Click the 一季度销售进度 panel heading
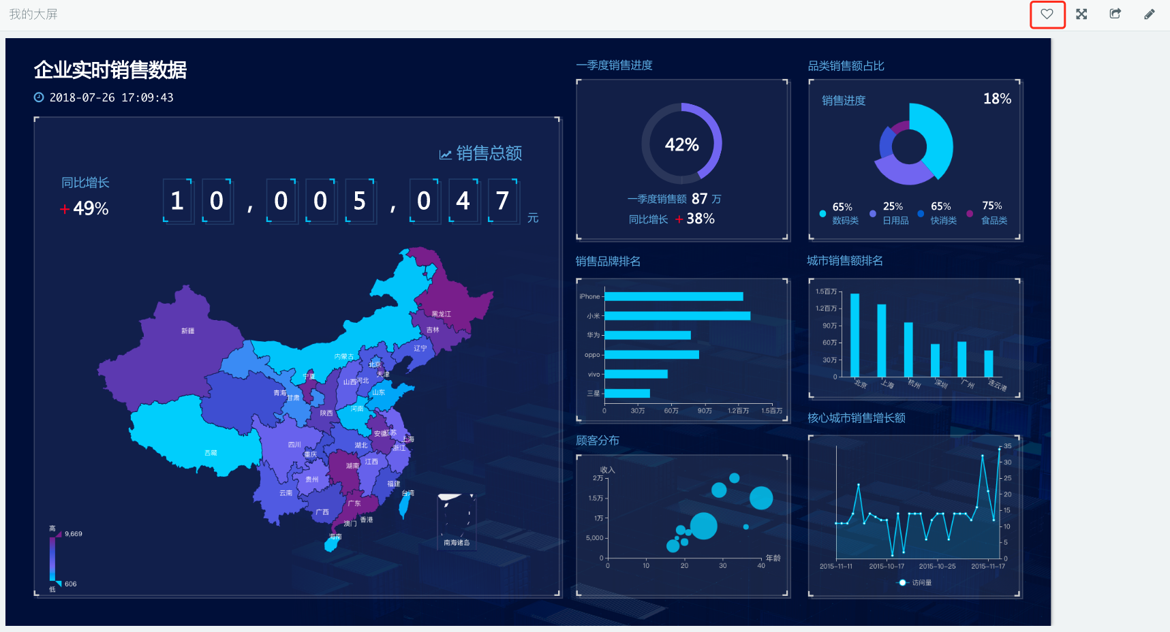Screen dimensions: 1170x632 click(614, 65)
